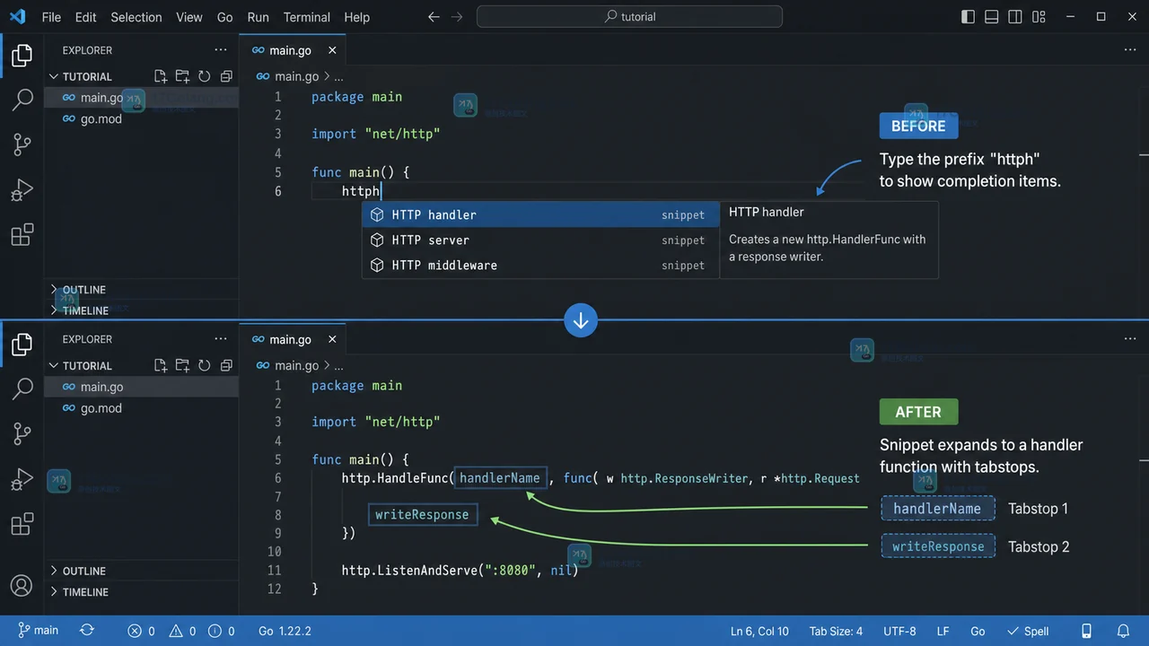Click the tutorial command center search box

pyautogui.click(x=629, y=17)
